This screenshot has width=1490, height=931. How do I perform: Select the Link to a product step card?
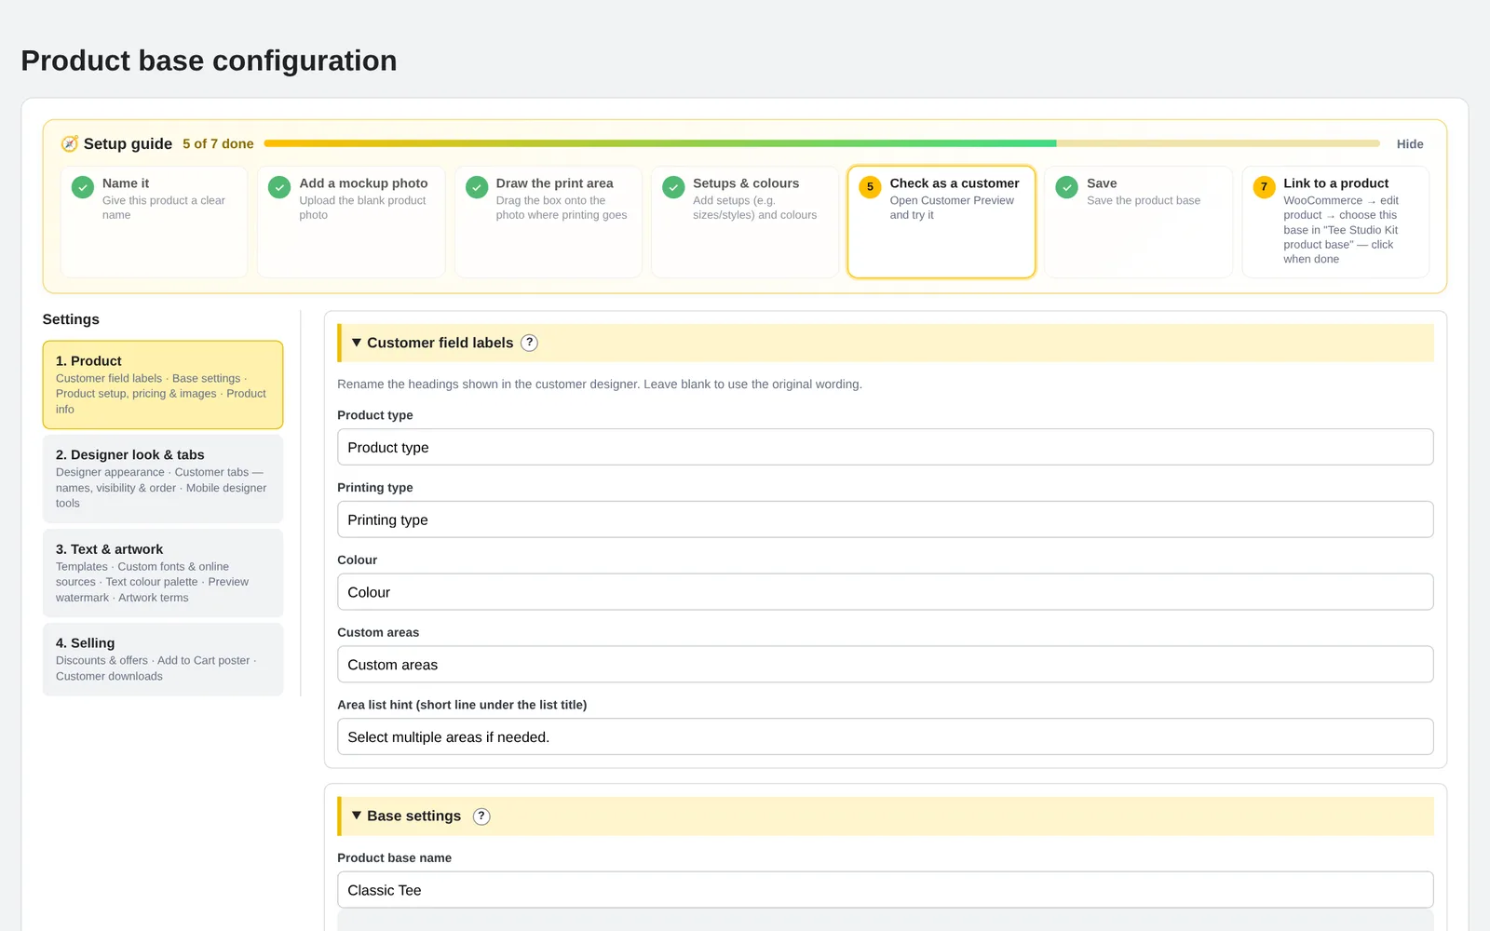click(1335, 222)
